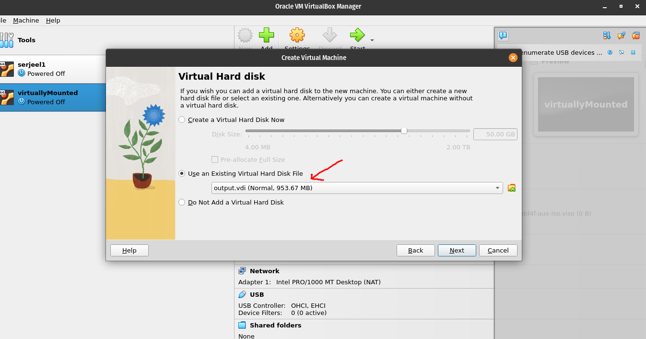The width and height of the screenshot is (646, 339).
Task: Click the Help button in the wizard
Action: pos(129,250)
